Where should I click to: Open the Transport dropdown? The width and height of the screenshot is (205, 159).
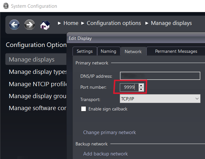[160, 99]
